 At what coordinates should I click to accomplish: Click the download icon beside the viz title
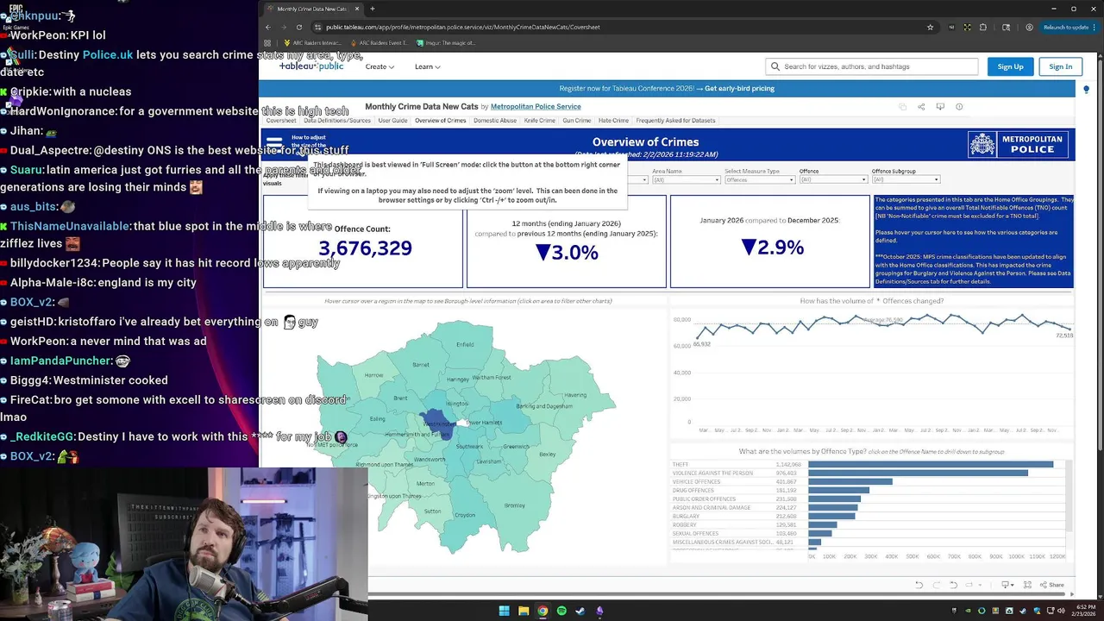tap(940, 107)
